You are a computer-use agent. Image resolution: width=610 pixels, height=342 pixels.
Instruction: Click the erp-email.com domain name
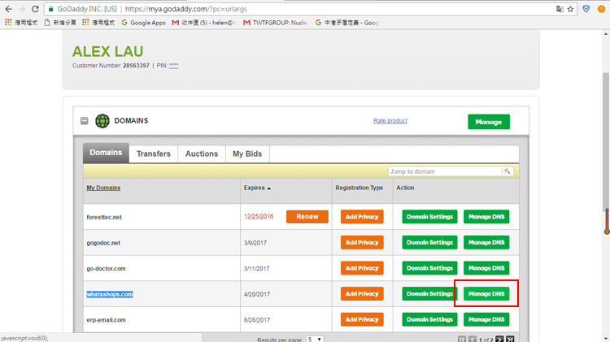[106, 320]
